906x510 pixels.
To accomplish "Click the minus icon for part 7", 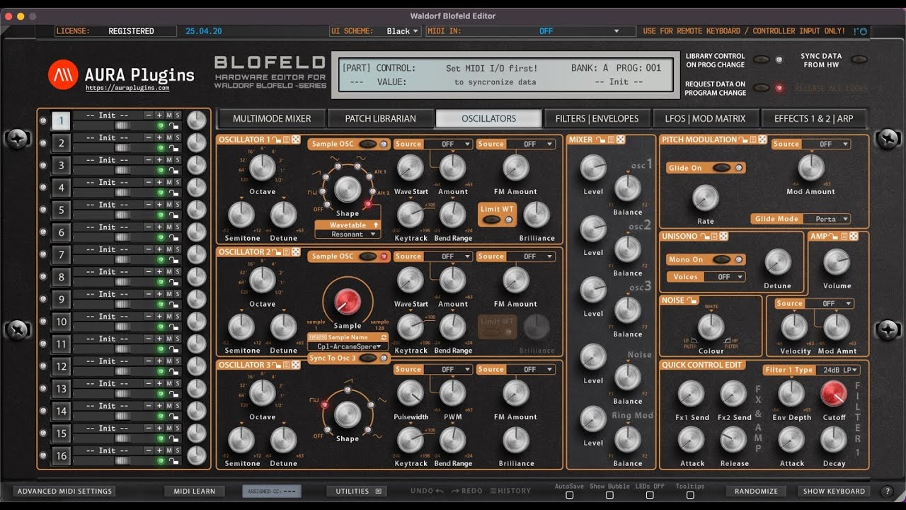I will pos(149,249).
